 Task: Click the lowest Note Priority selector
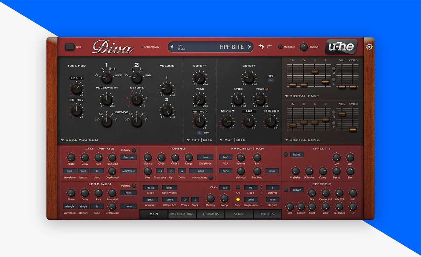coord(170,187)
